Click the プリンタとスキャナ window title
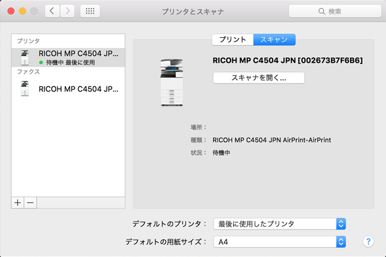 [x=192, y=12]
